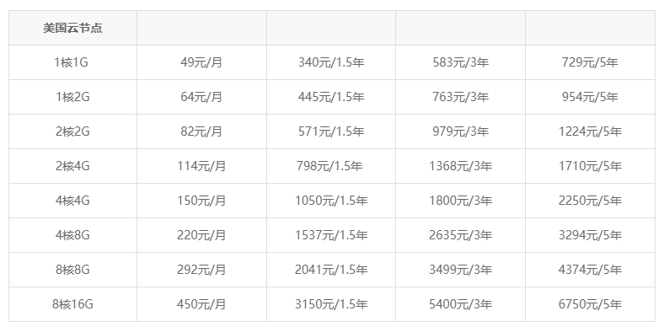Click the 64元/月 monthly price

(201, 97)
